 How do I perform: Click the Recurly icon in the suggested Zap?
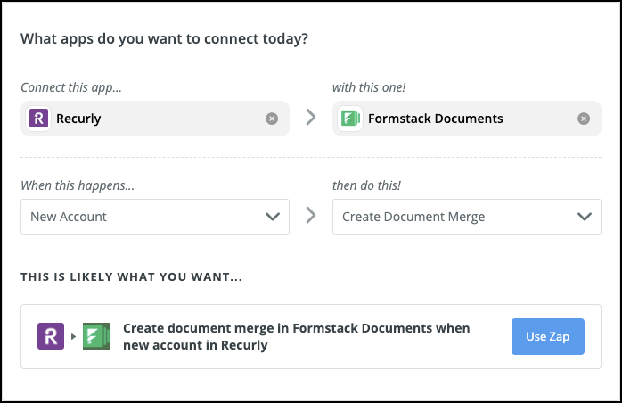[50, 336]
